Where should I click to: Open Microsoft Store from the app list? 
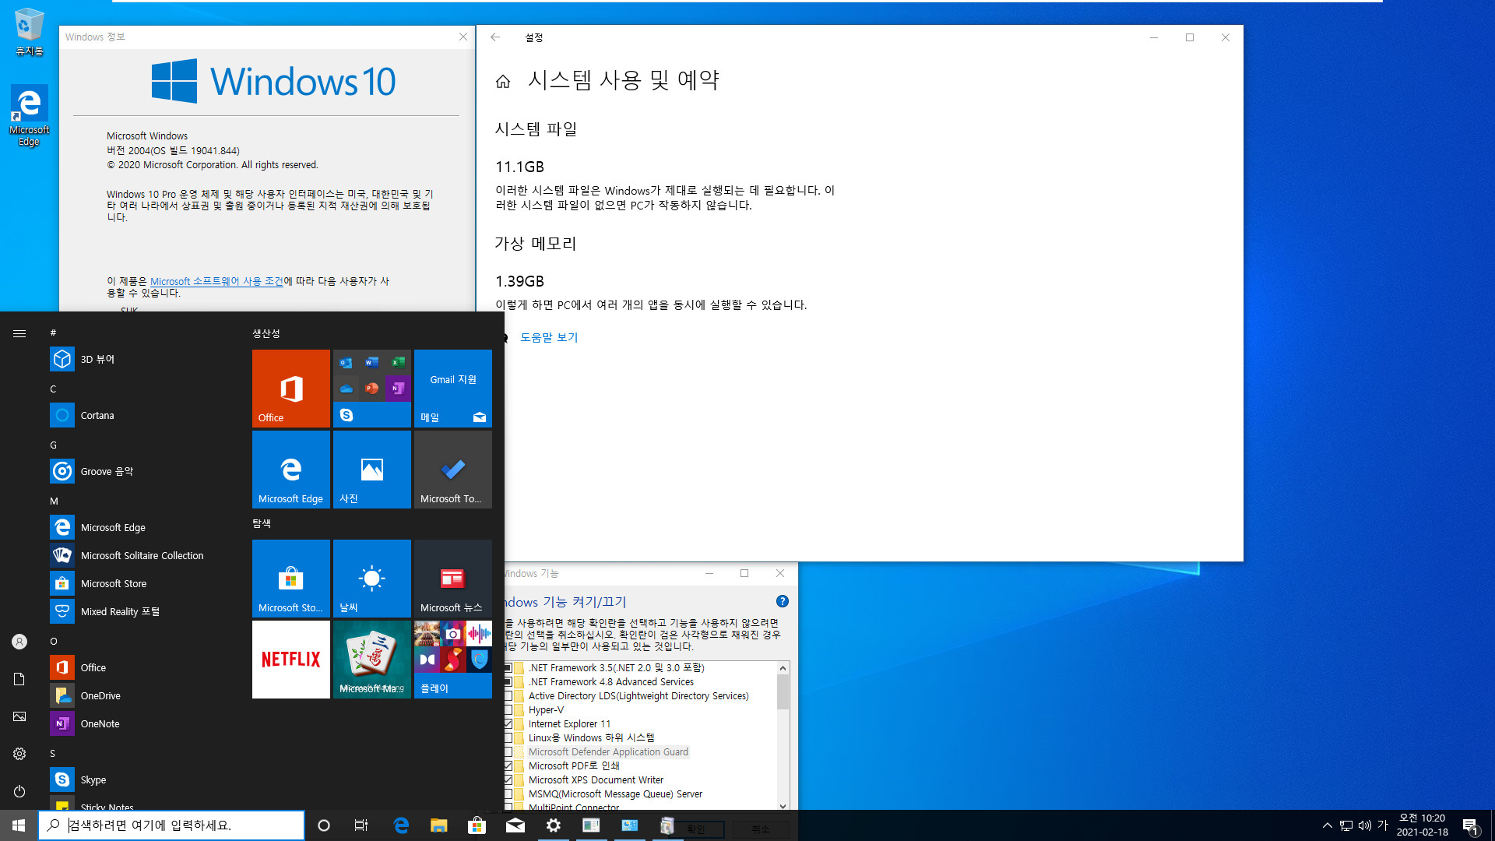pyautogui.click(x=140, y=583)
